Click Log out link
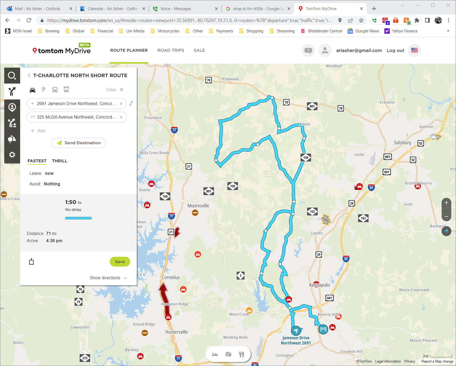 [395, 50]
